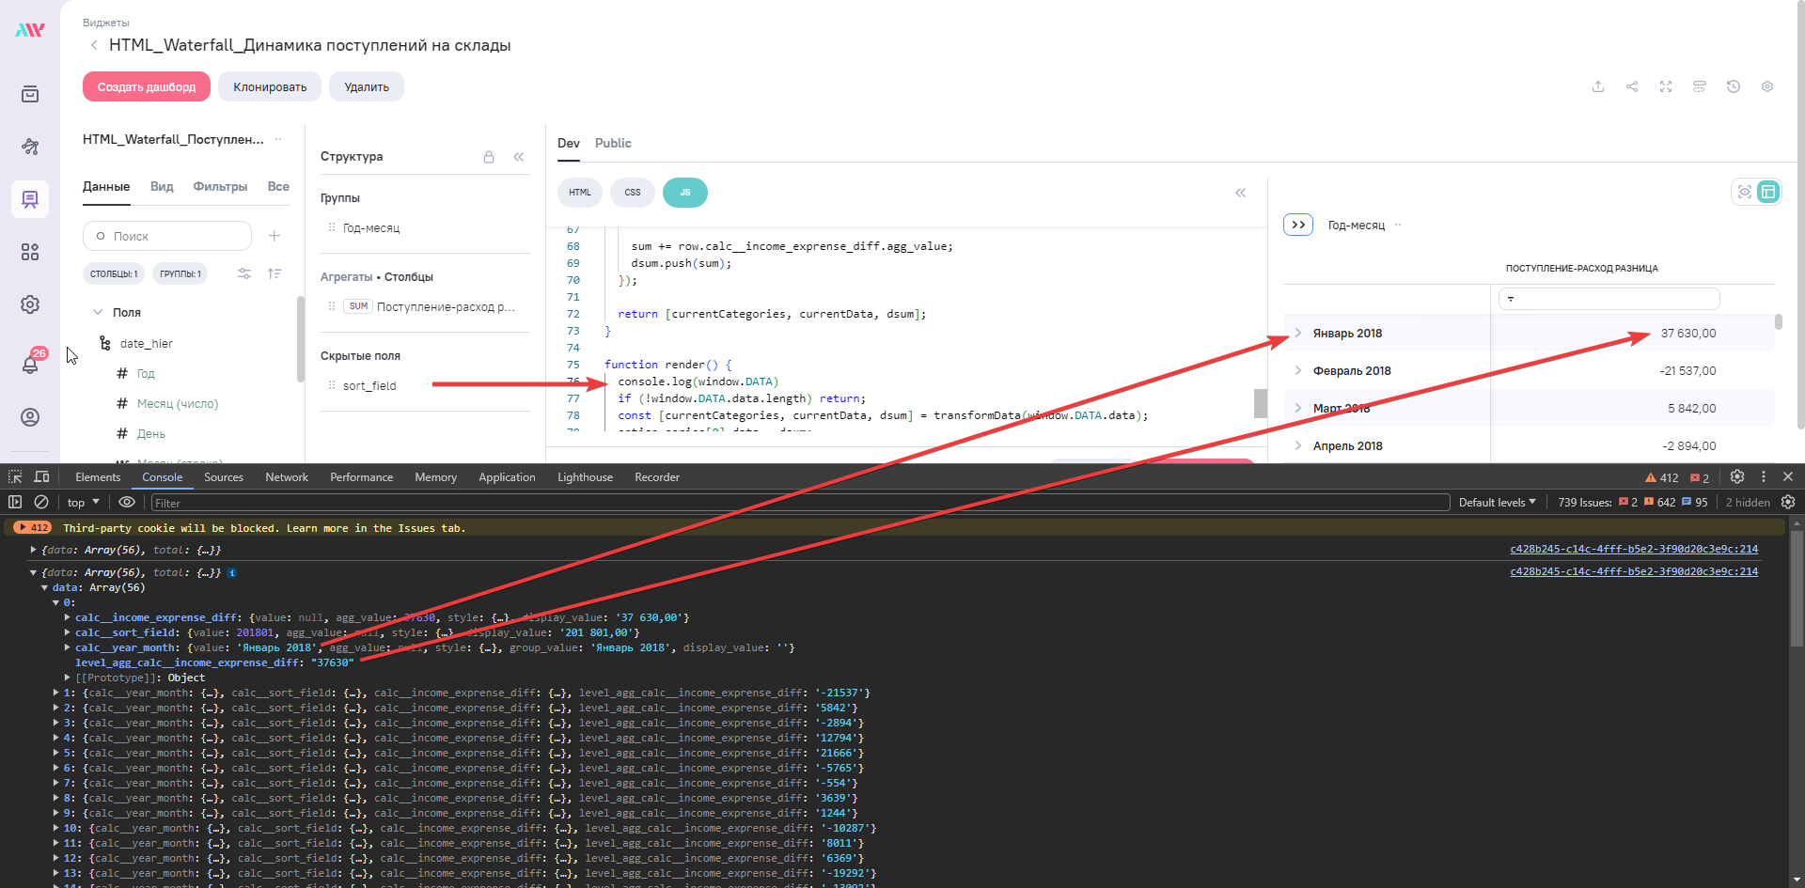Expand array item 1 in console
1805x888 pixels.
[56, 693]
